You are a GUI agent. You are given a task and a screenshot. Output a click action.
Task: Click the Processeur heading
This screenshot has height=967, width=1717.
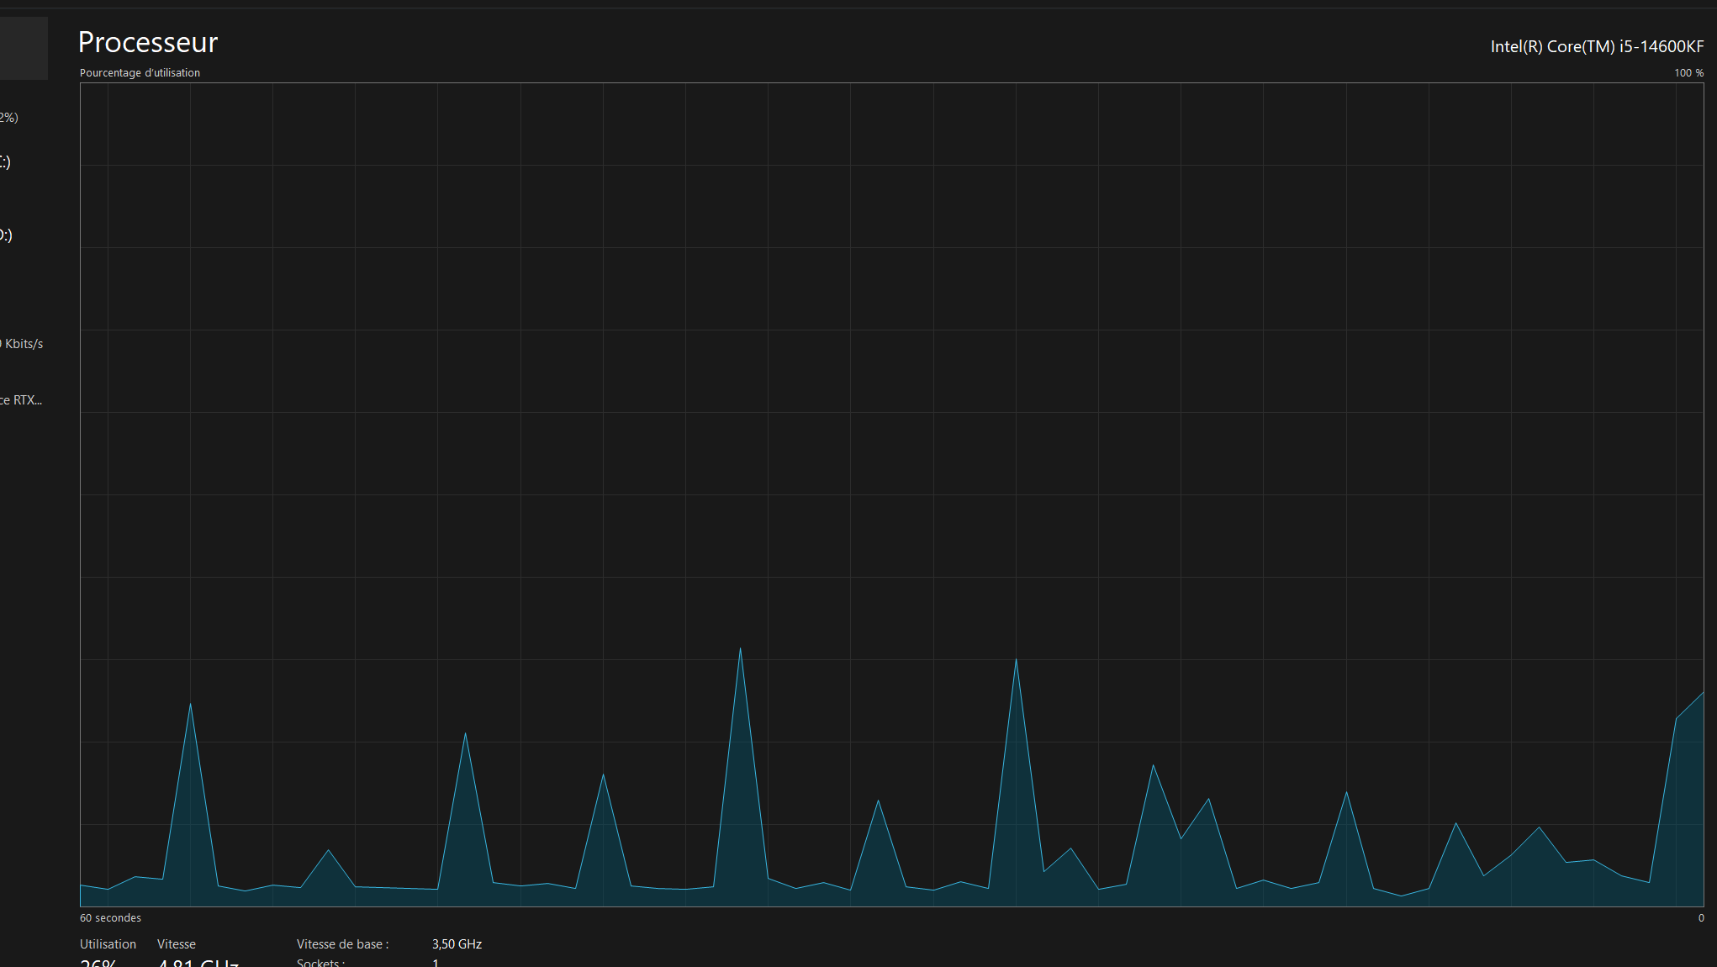tap(148, 42)
